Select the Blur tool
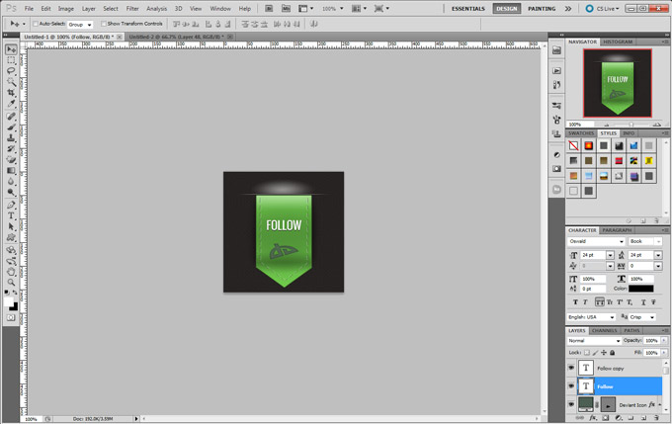This screenshot has width=672, height=424. (x=11, y=181)
